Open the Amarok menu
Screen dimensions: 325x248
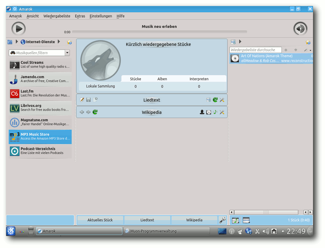coord(15,16)
